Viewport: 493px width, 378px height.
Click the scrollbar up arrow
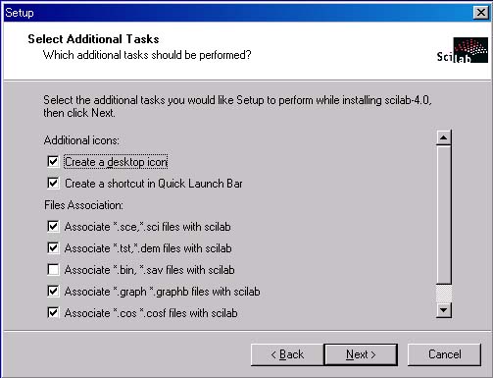tap(444, 137)
